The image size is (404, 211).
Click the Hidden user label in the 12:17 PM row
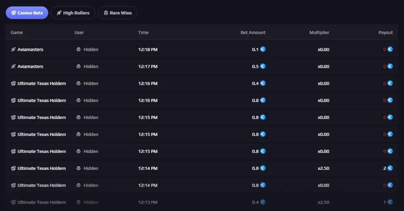[x=91, y=67]
